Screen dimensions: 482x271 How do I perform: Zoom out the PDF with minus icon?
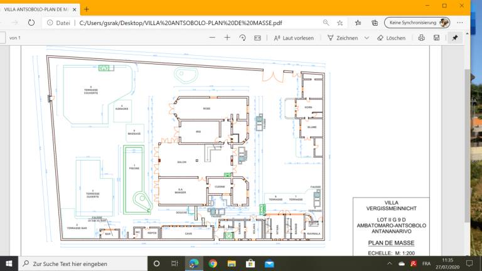pyautogui.click(x=212, y=38)
